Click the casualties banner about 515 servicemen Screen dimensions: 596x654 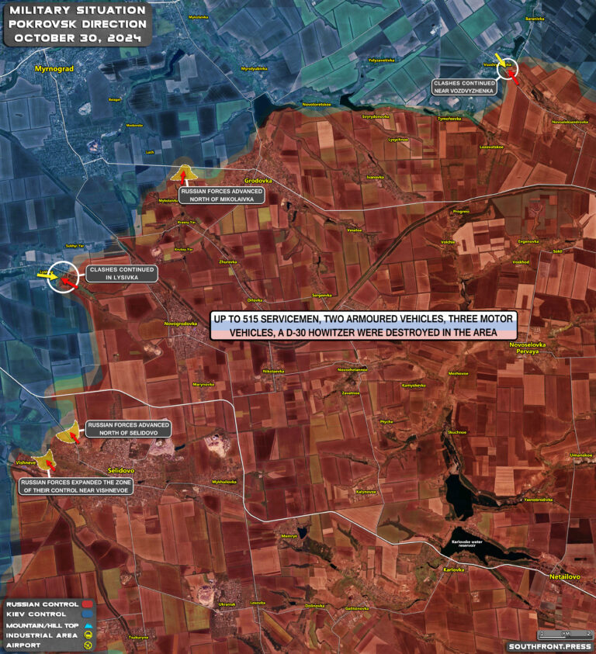pyautogui.click(x=362, y=326)
